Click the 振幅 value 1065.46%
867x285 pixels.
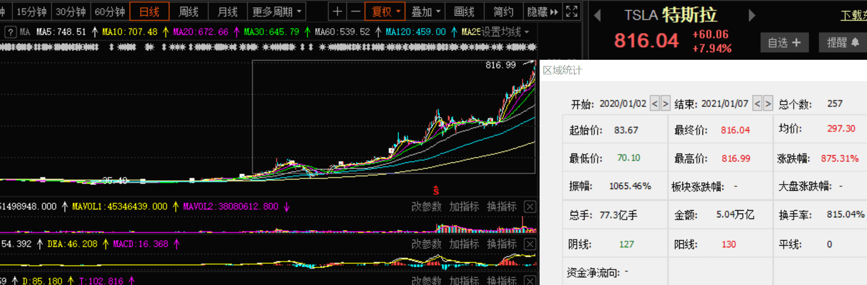tap(630, 186)
